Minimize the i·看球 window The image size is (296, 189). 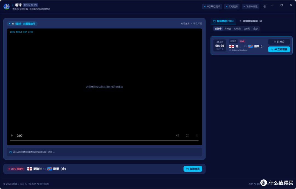click(272, 5)
